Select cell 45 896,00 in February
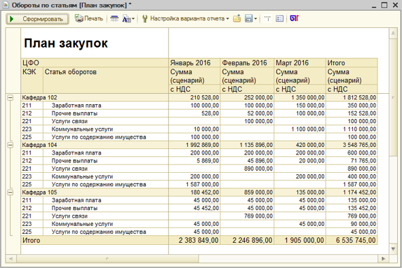 [247, 161]
